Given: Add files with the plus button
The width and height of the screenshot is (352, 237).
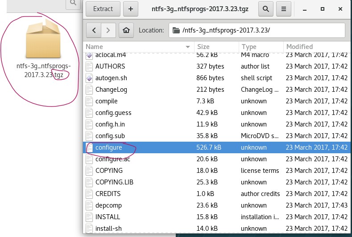Looking at the screenshot, I should 130,9.
